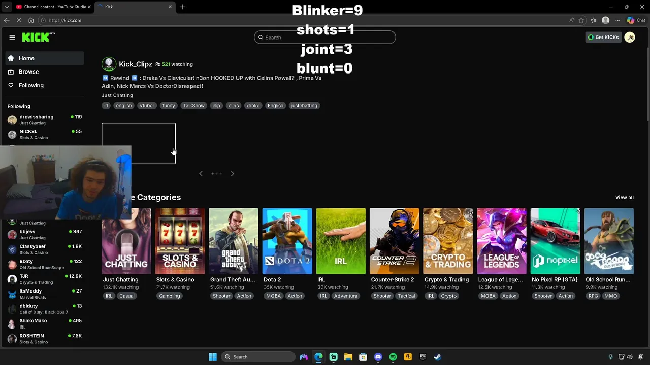Open Spotify from the taskbar
The height and width of the screenshot is (365, 650).
coord(393,357)
